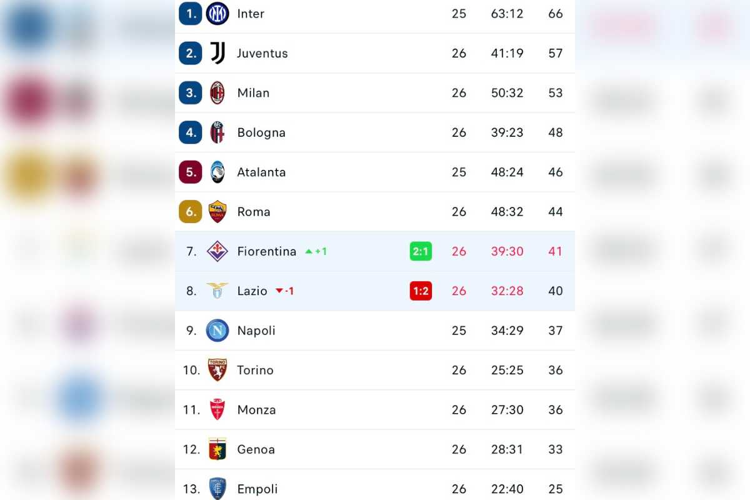This screenshot has width=750, height=500.
Task: Open the Genoa club crest
Action: [217, 449]
